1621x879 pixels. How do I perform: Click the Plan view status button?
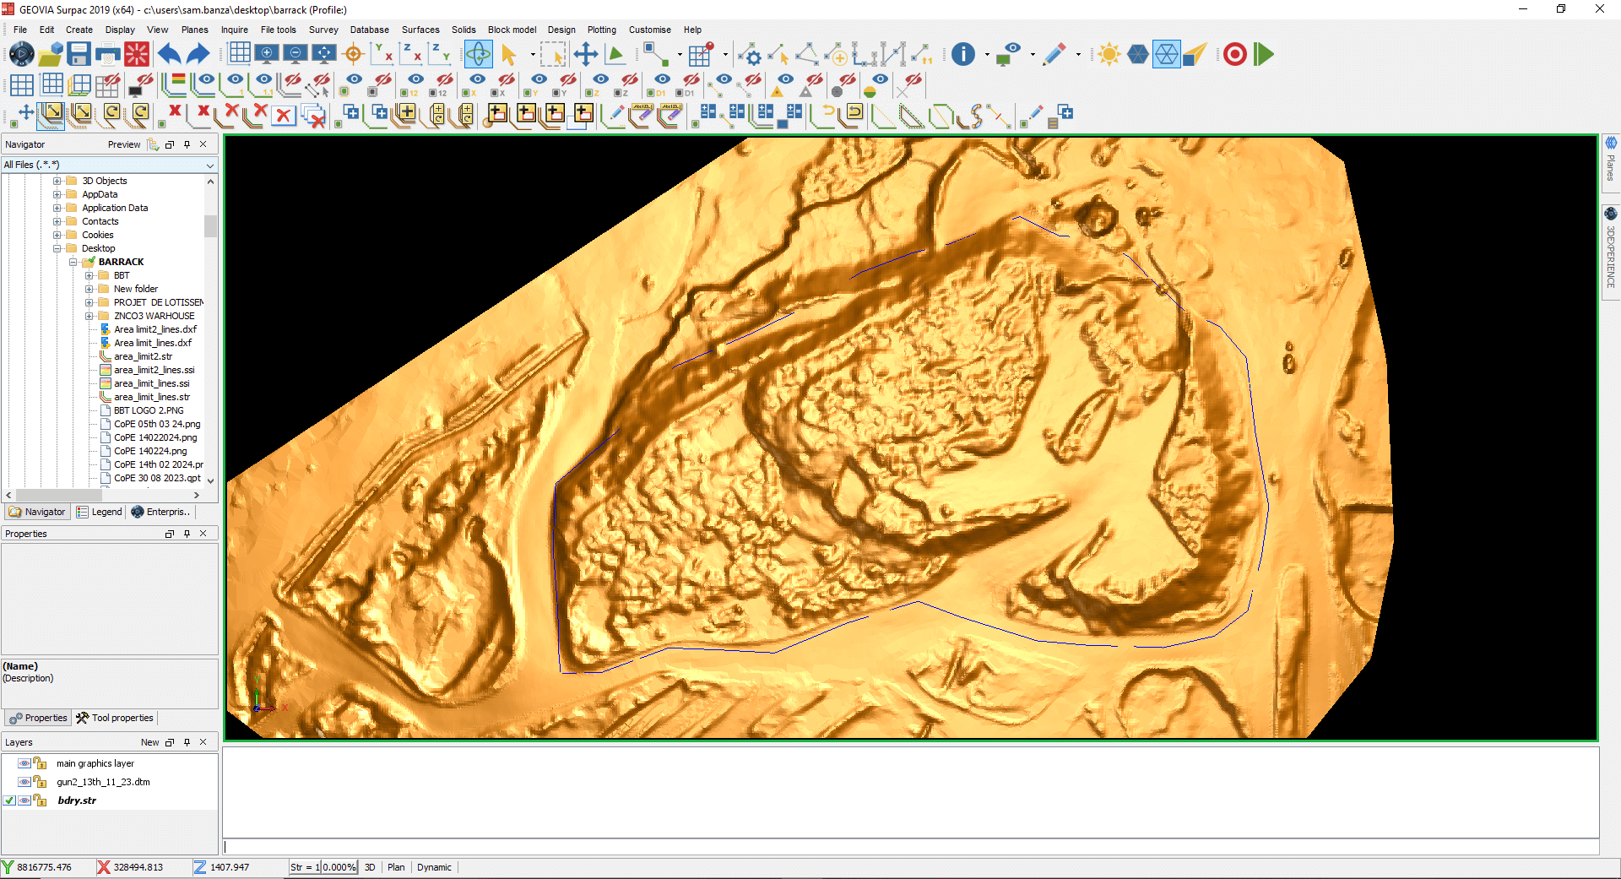pos(396,867)
